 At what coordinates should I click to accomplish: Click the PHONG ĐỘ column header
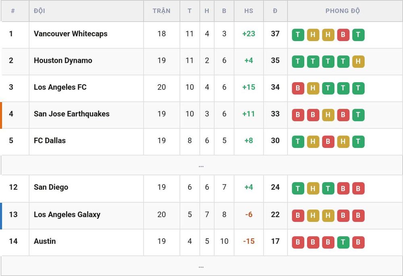point(343,11)
